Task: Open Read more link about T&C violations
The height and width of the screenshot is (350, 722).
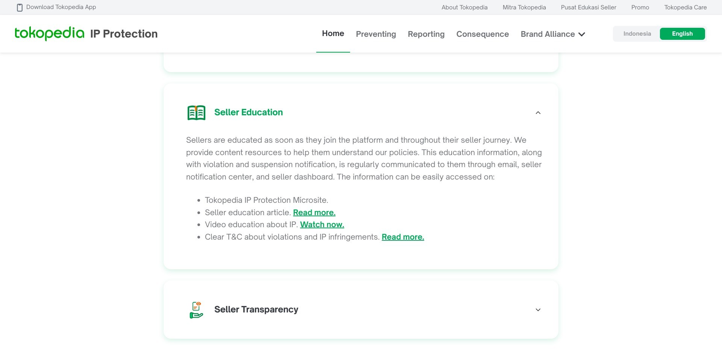Action: (403, 237)
